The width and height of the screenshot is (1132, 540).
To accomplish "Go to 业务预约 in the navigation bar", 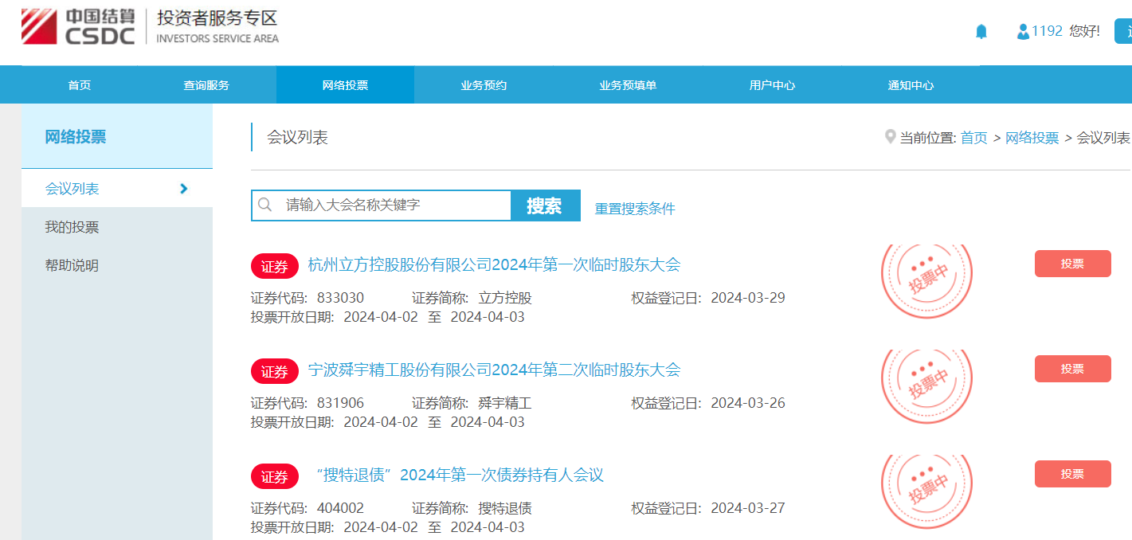I will coord(484,85).
